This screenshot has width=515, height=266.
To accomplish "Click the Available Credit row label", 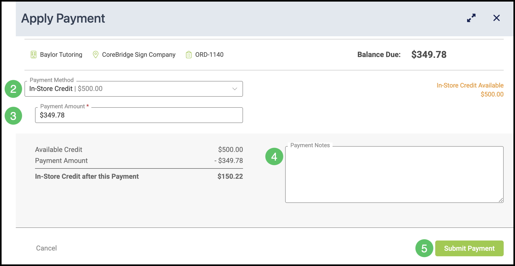I will pos(59,150).
